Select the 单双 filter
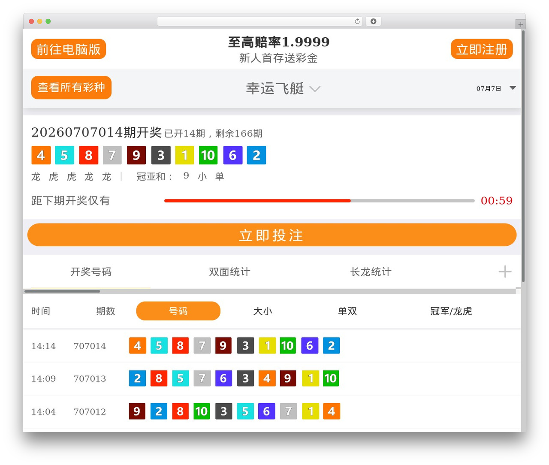Screen dimensions: 549x465 coord(347,311)
